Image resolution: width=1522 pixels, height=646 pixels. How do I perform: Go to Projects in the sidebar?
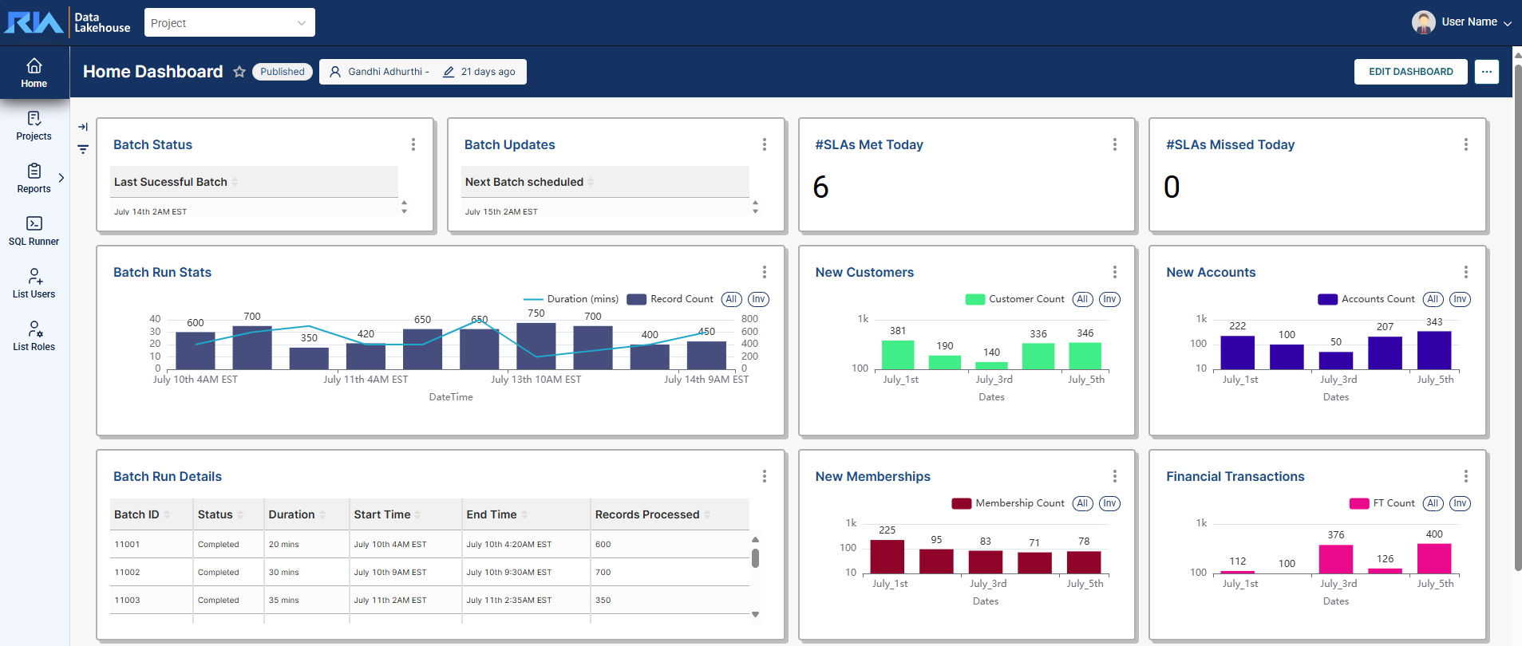point(34,125)
